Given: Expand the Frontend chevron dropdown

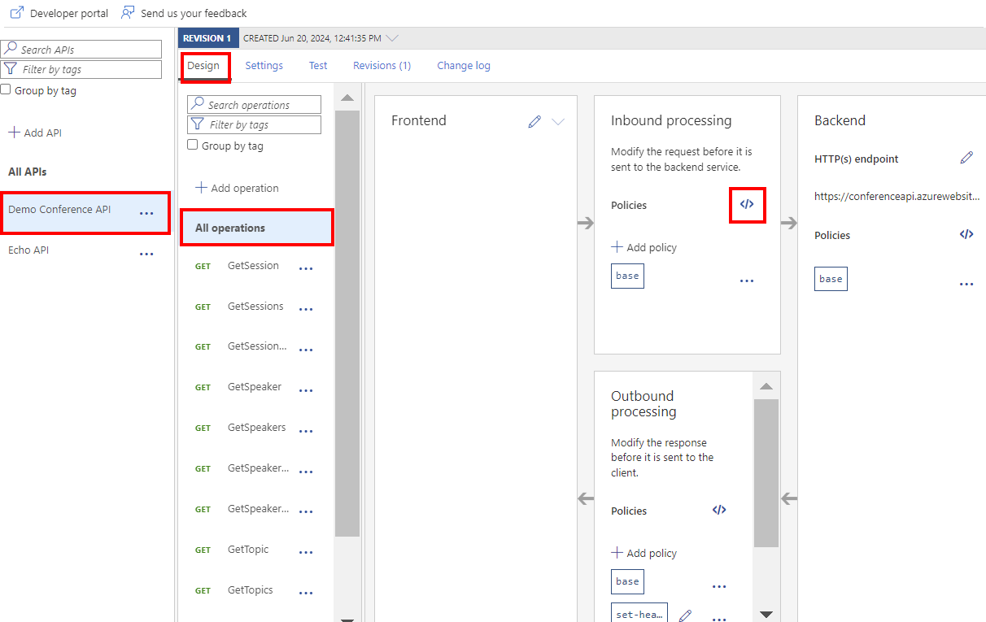Looking at the screenshot, I should pos(558,121).
